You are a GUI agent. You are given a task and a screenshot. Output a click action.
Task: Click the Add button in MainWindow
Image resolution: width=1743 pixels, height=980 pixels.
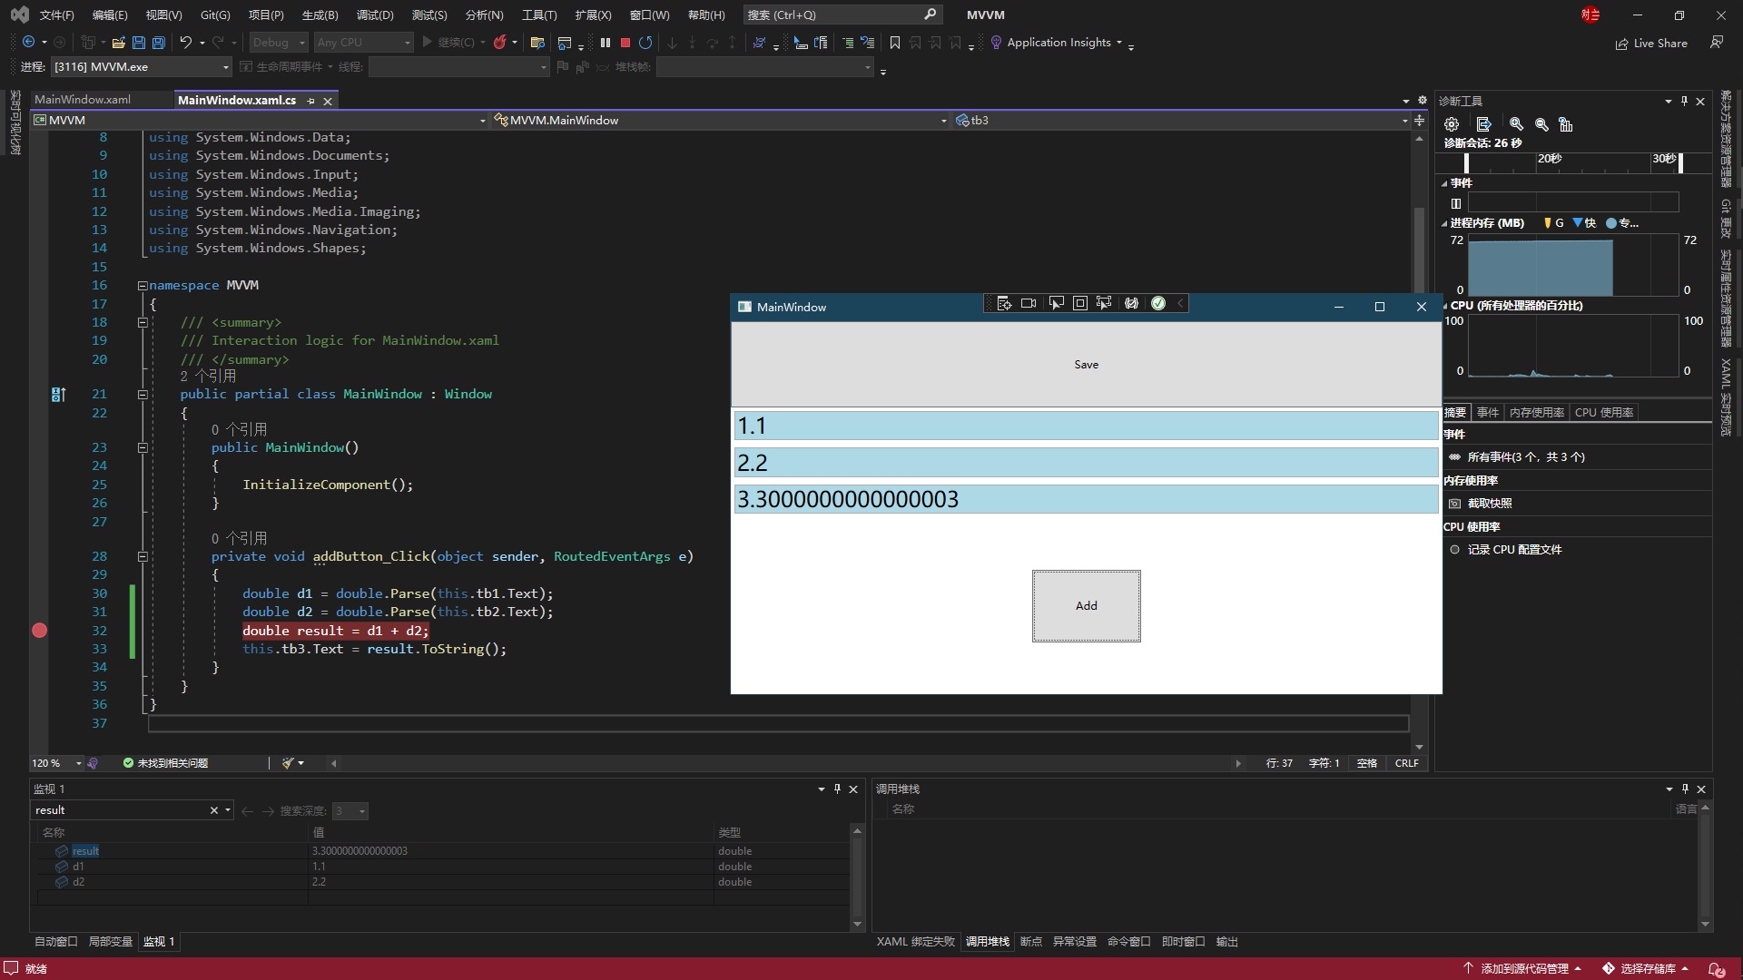pyautogui.click(x=1086, y=606)
